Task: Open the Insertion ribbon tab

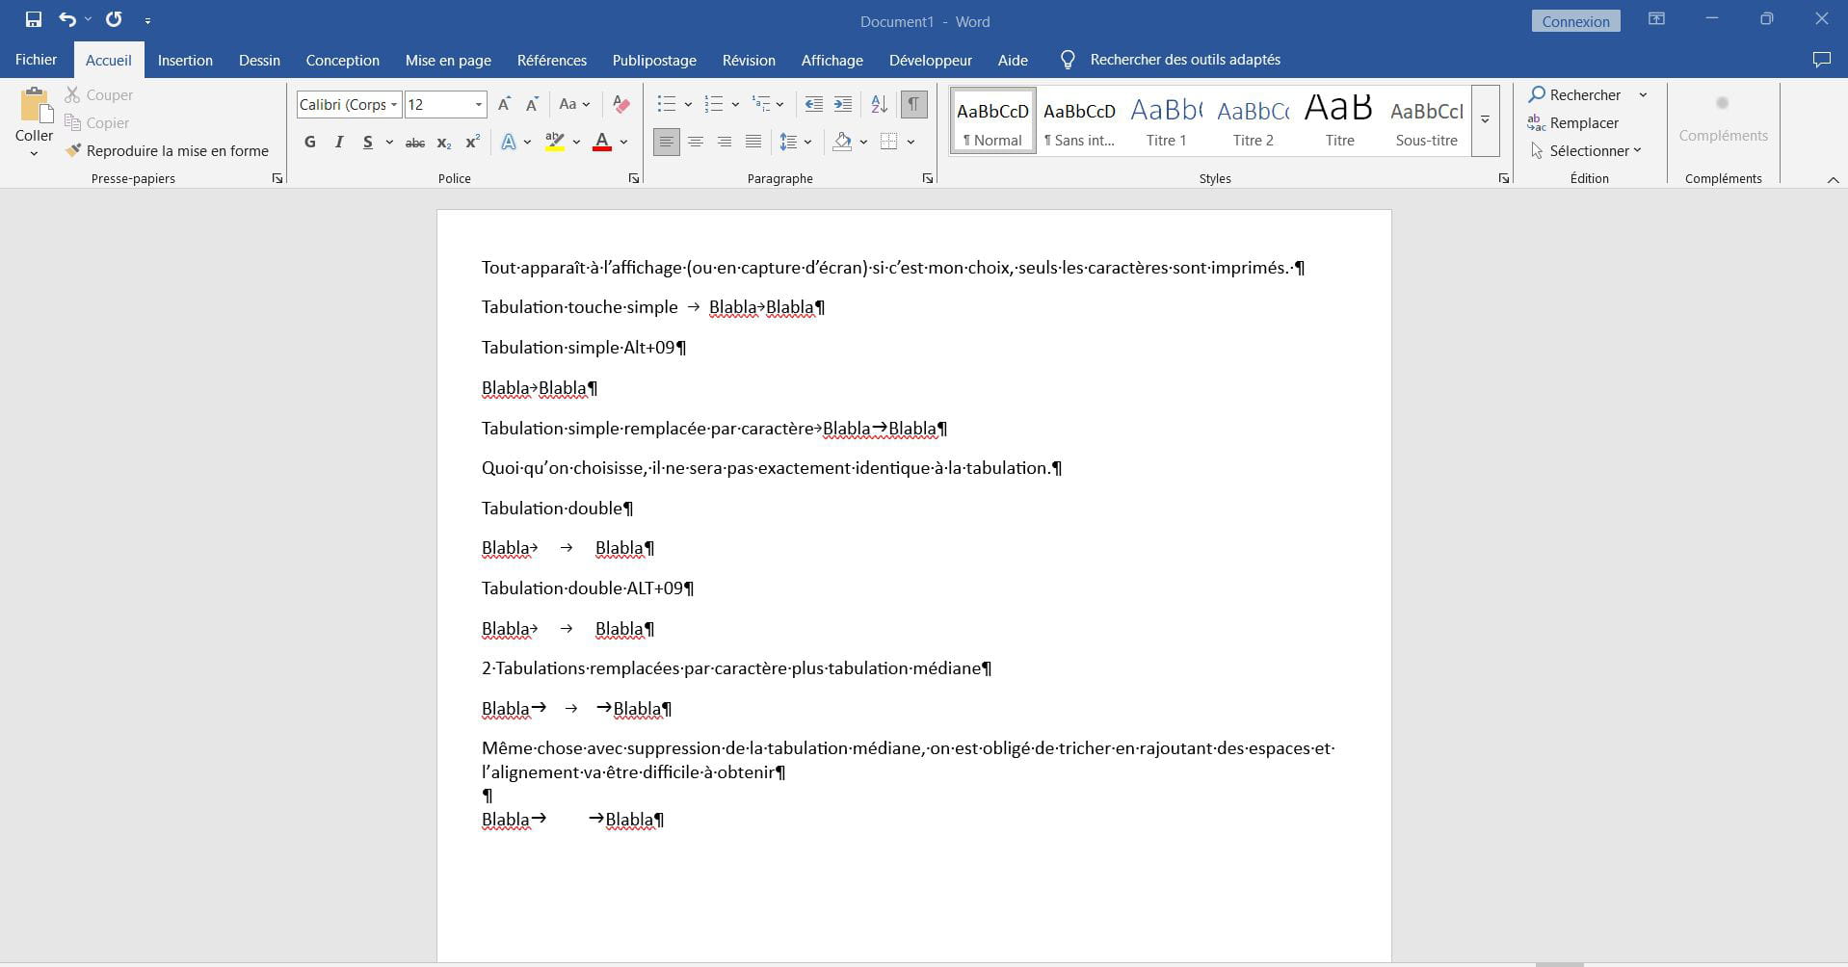Action: [x=185, y=60]
